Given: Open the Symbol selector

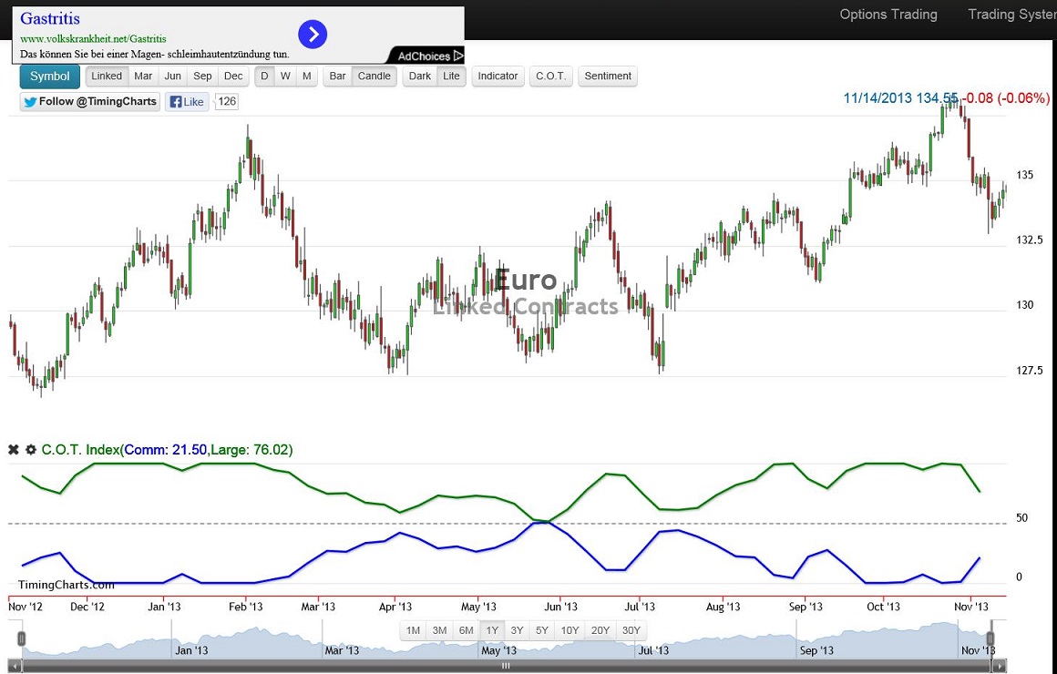Looking at the screenshot, I should click(49, 76).
